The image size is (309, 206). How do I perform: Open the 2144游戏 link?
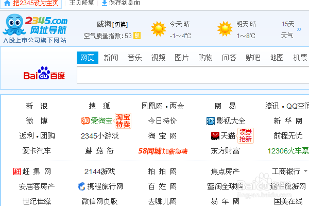point(99,171)
